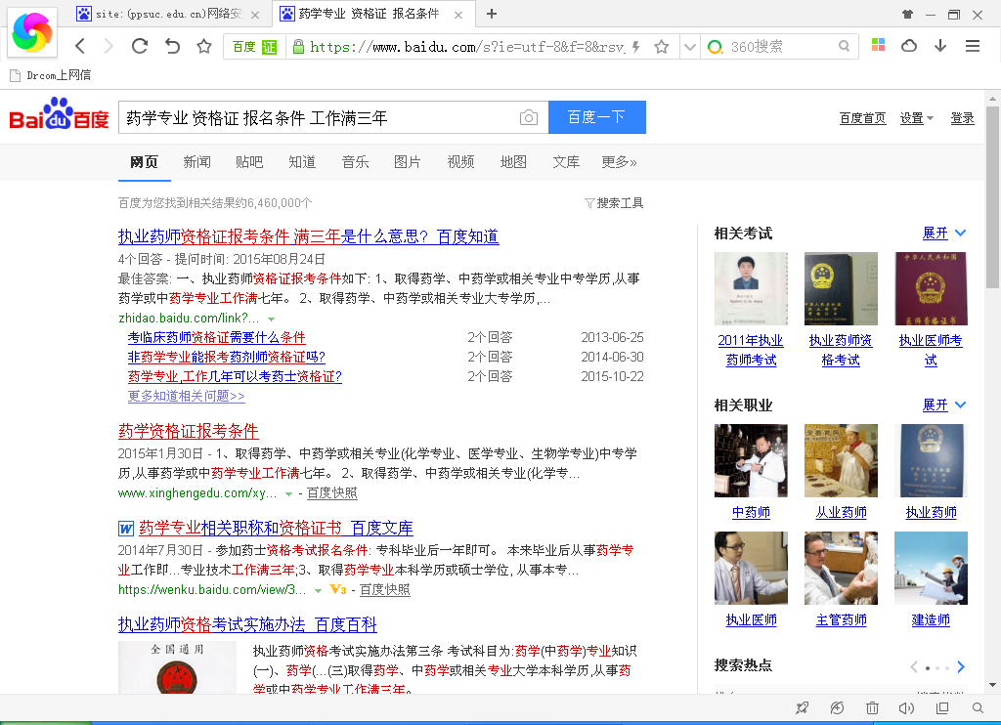Image resolution: width=1001 pixels, height=725 pixels.
Task: Close the site:(ppsuc.edu.cn) tab
Action: coord(255,15)
